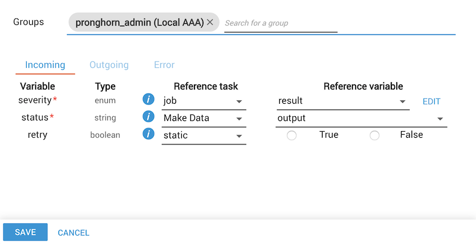Open the Error tab
This screenshot has width=476, height=244.
tap(164, 65)
